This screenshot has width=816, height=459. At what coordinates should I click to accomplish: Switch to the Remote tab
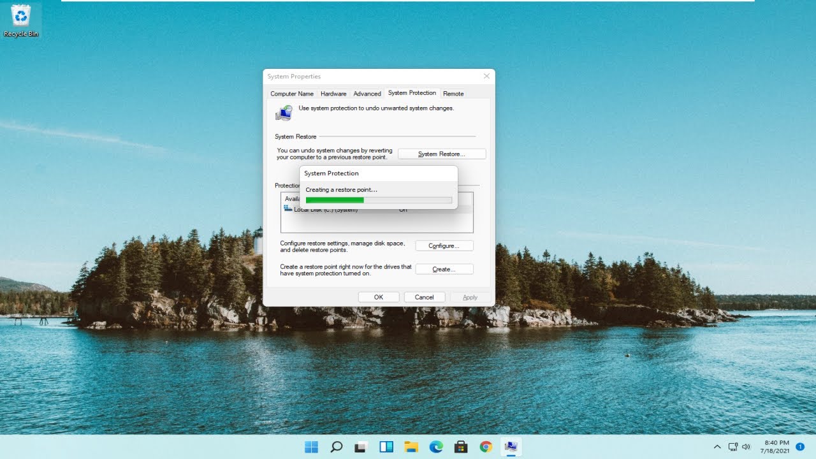[x=453, y=94]
